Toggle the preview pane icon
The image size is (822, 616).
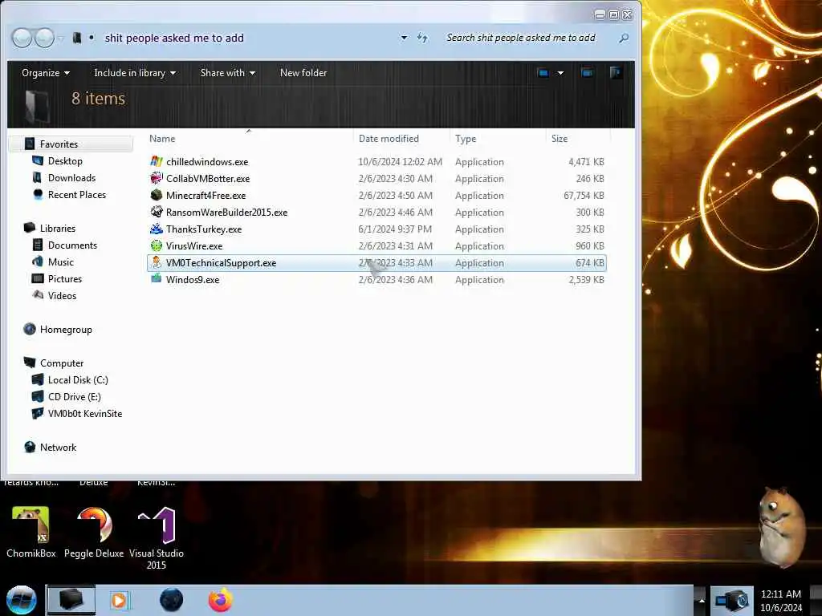pyautogui.click(x=587, y=73)
